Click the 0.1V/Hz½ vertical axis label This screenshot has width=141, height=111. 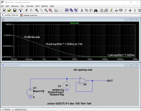(8, 35)
